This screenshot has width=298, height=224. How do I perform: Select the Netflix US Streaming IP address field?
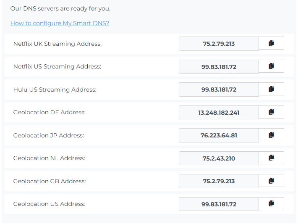point(219,66)
